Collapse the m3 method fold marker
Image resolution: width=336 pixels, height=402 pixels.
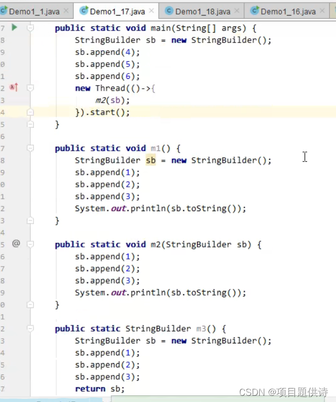(30, 328)
